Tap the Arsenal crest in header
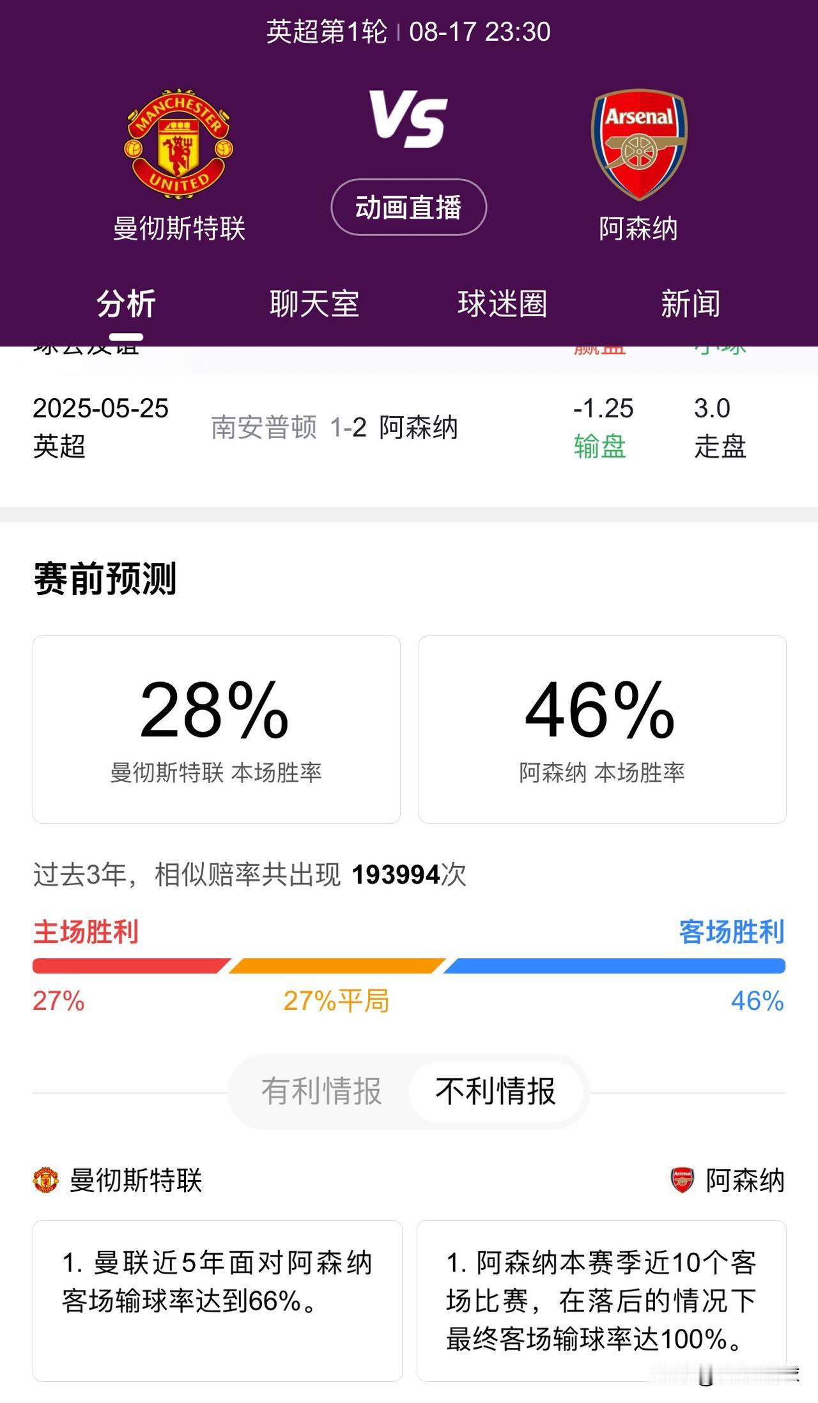 point(639,144)
